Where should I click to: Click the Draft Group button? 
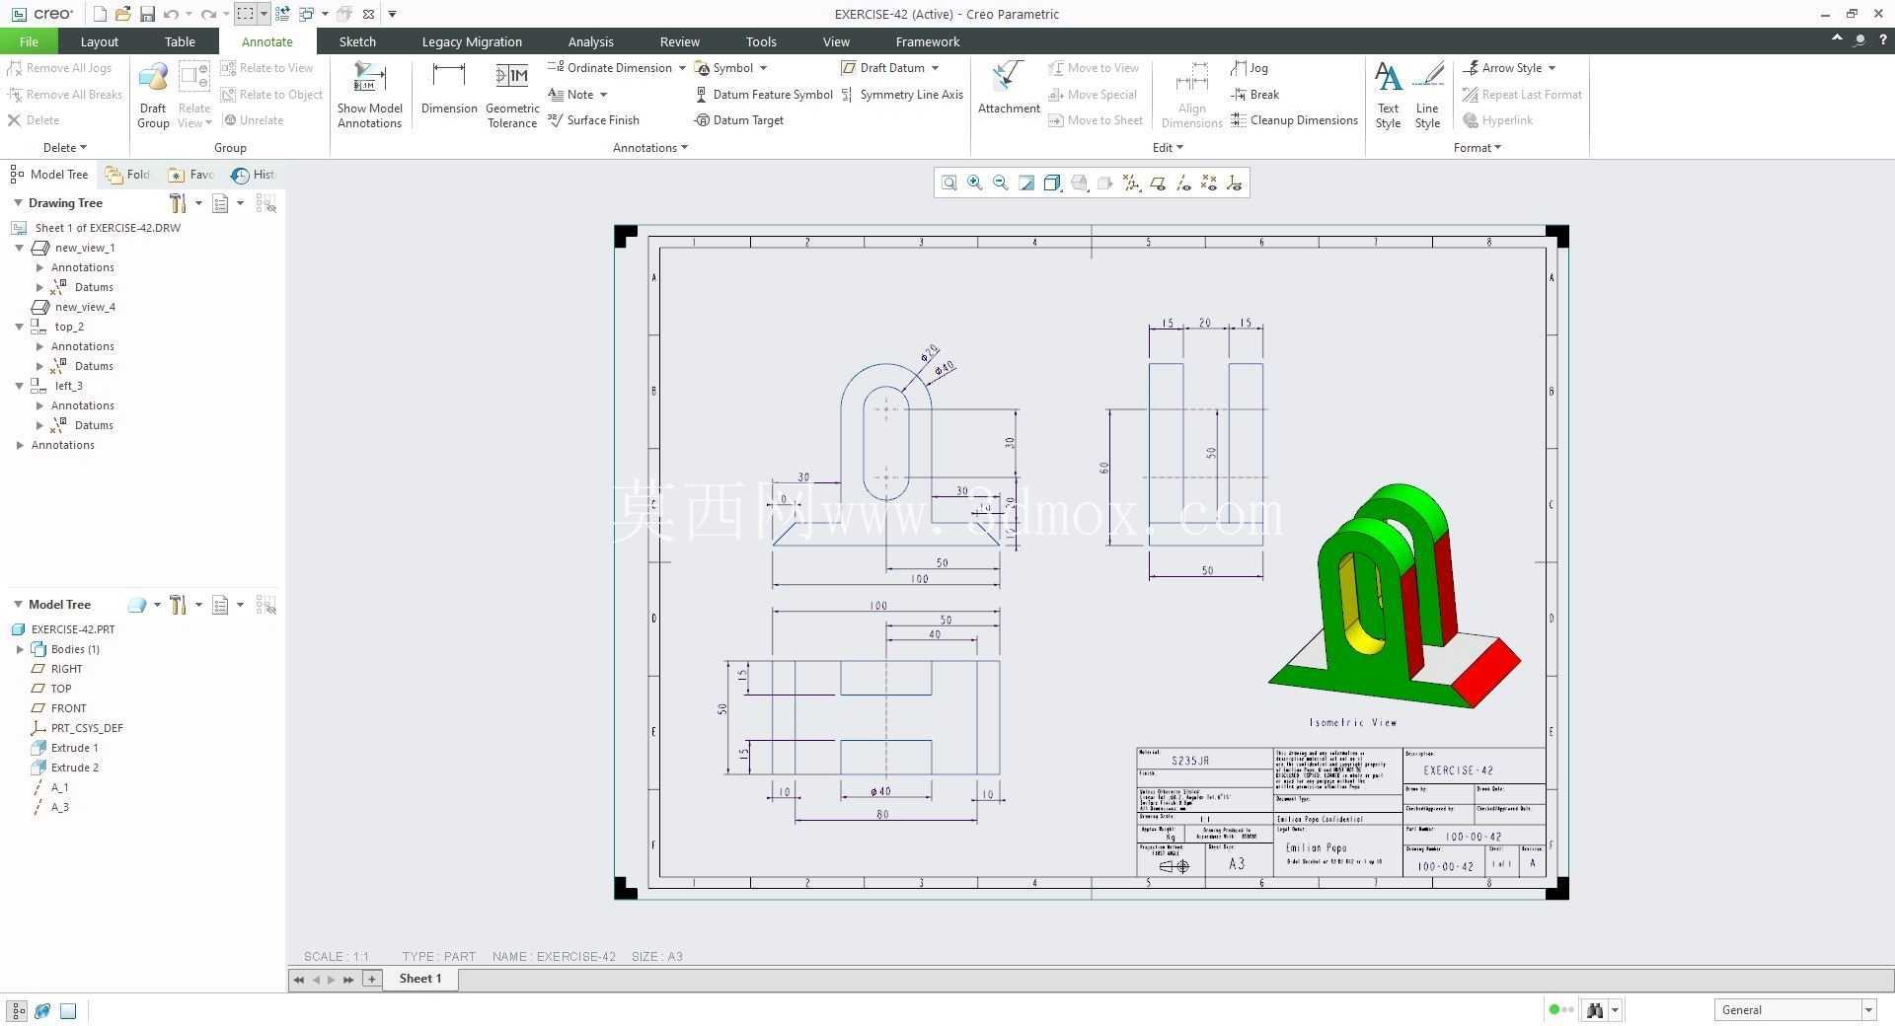153,95
